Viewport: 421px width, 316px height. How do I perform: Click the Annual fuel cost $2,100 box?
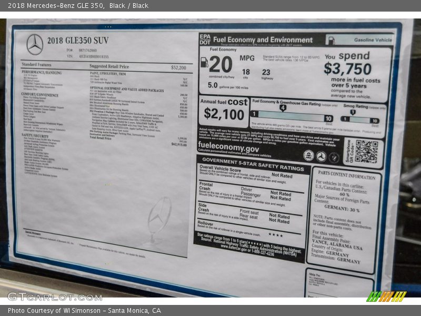pyautogui.click(x=224, y=108)
